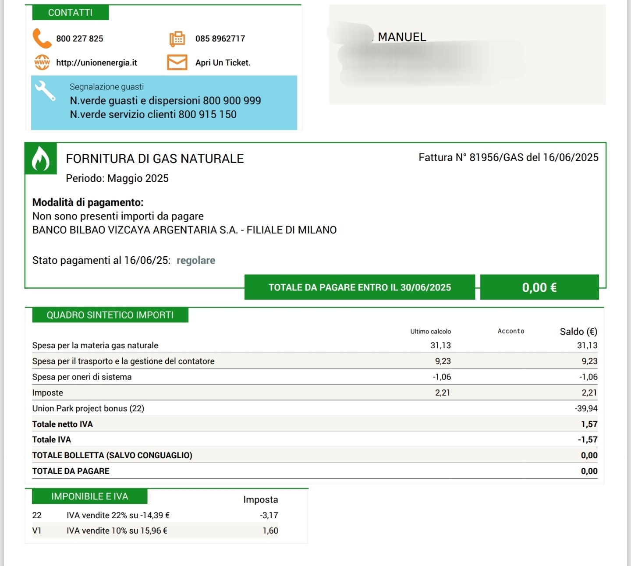The height and width of the screenshot is (566, 631).
Task: Select the QUADRO SINTETICO IMPORTI header
Action: pyautogui.click(x=110, y=315)
